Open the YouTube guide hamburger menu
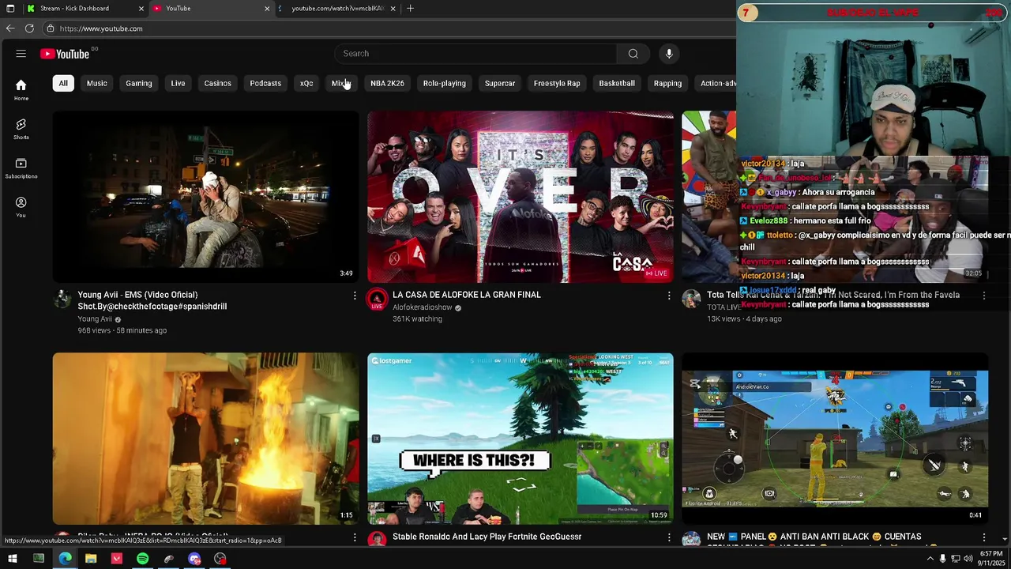 coord(21,54)
